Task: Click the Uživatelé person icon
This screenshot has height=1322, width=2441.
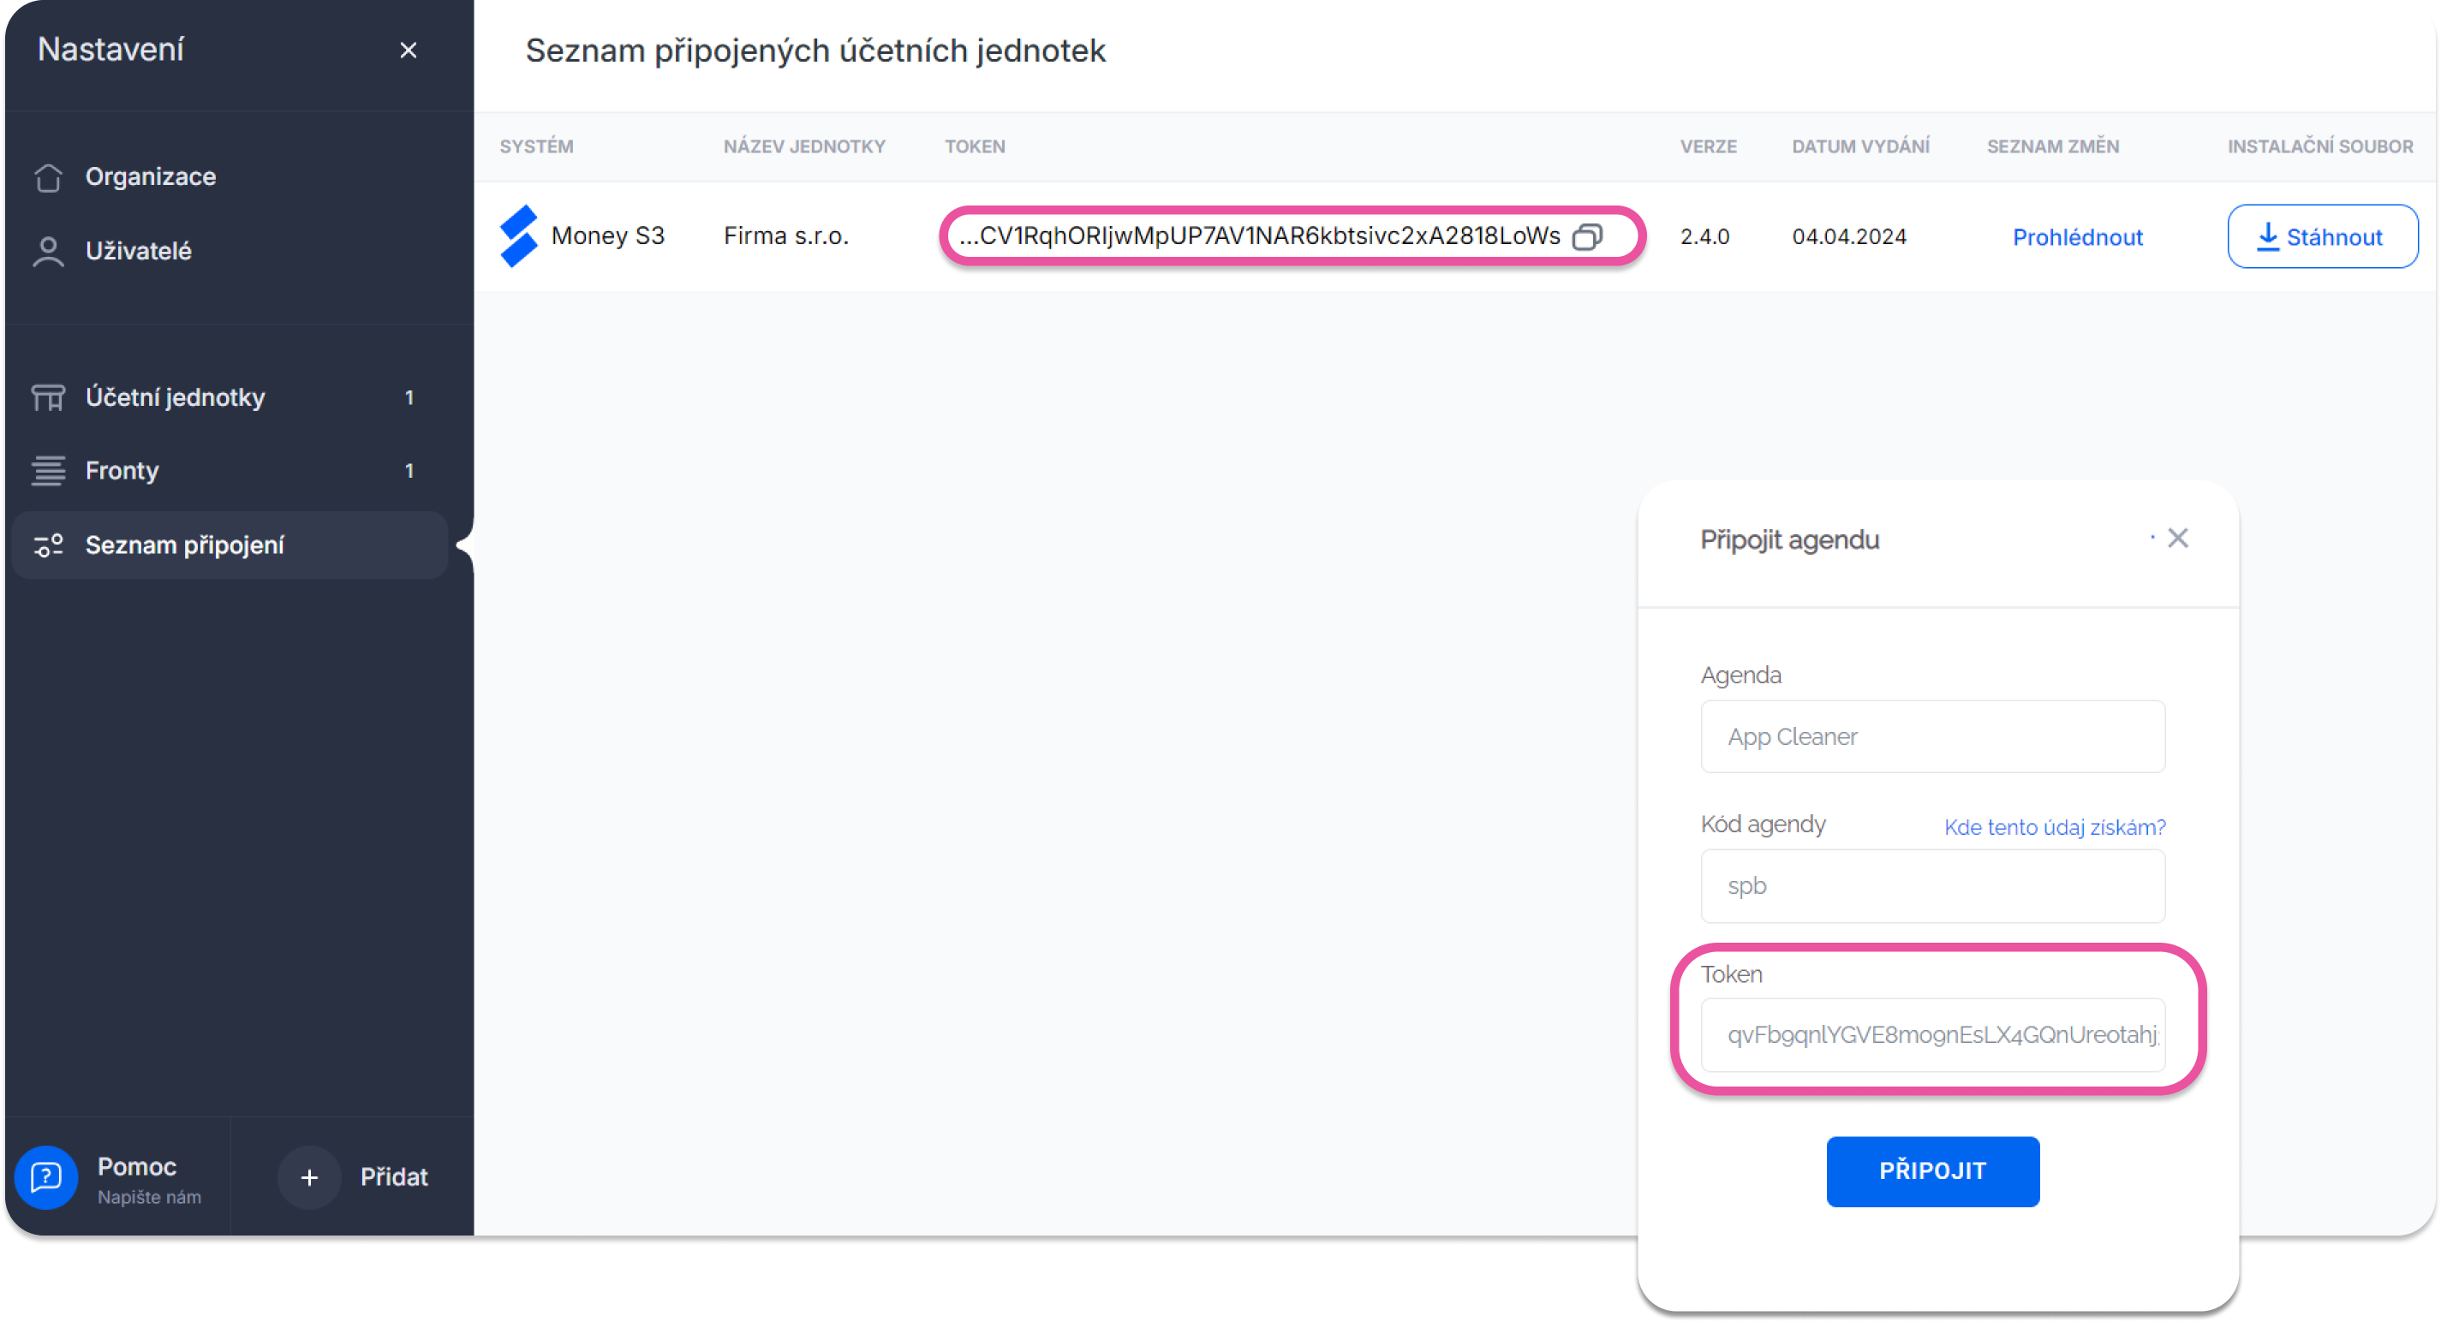Action: [48, 251]
